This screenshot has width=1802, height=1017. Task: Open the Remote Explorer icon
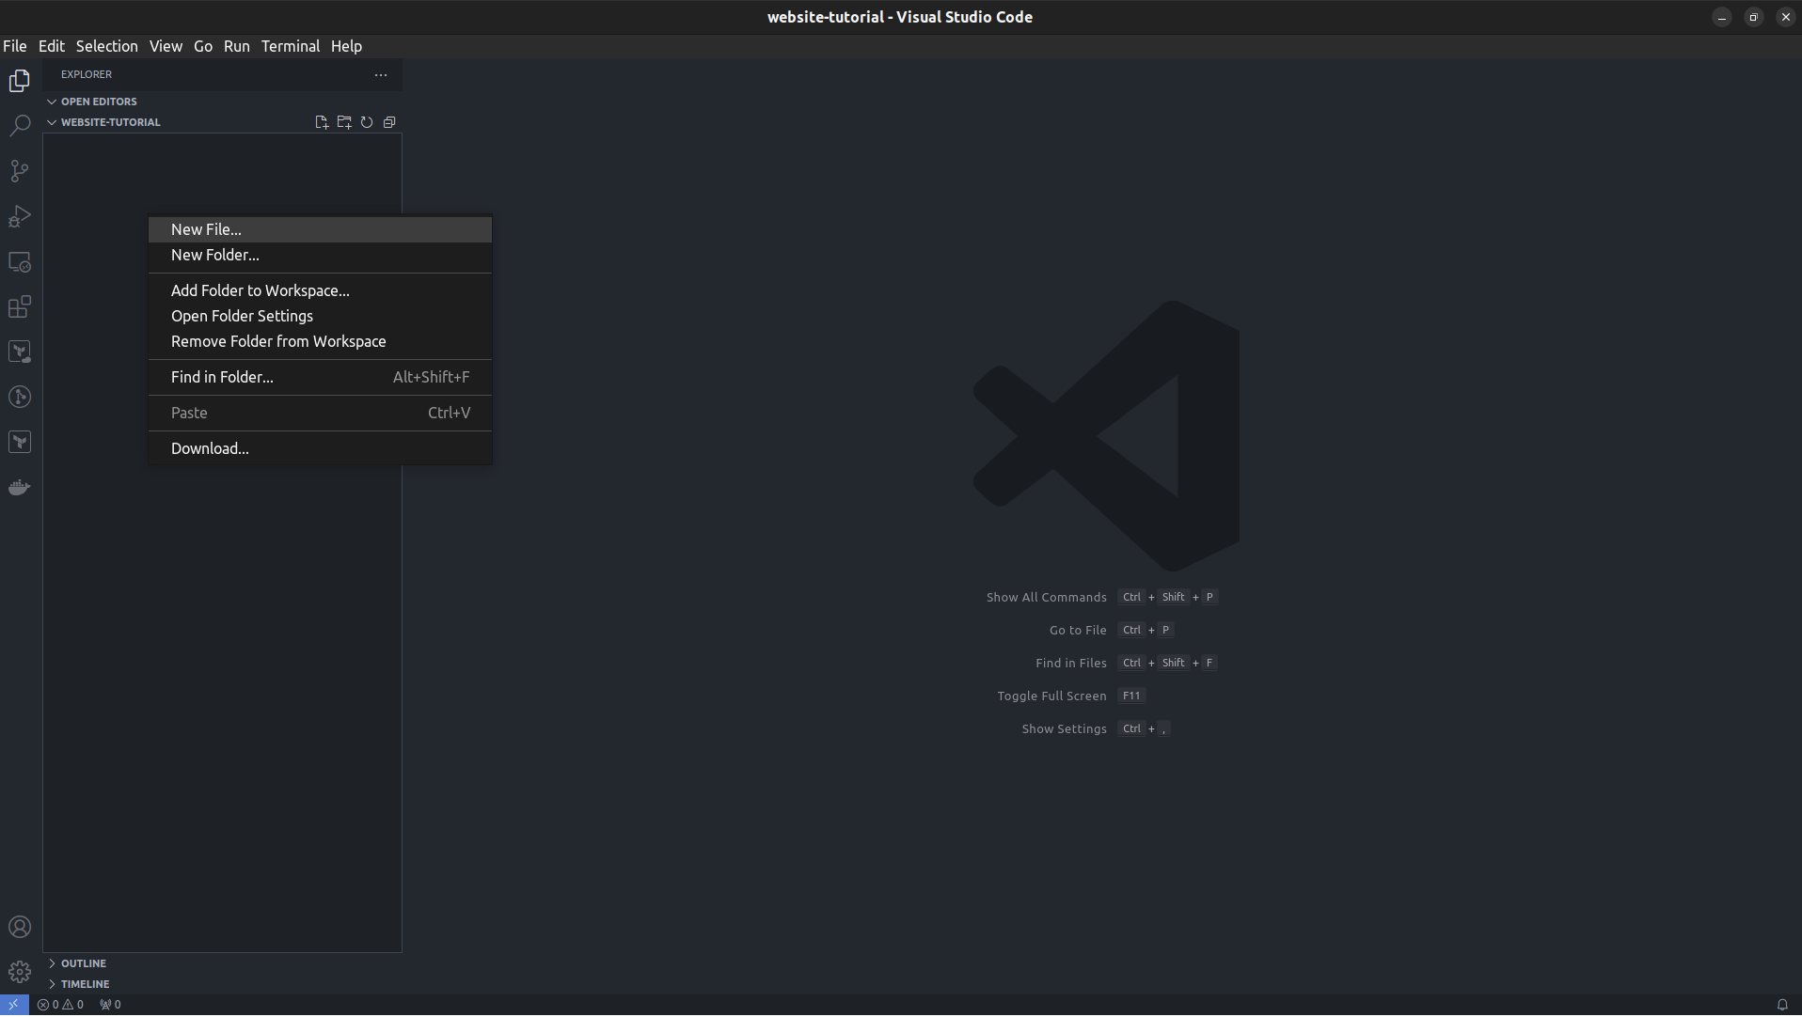(x=20, y=261)
